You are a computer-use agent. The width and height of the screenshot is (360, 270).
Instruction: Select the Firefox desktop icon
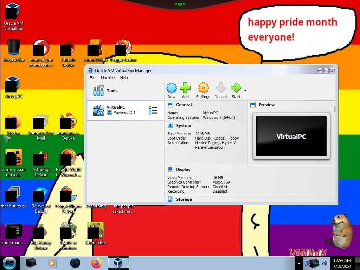click(x=13, y=124)
